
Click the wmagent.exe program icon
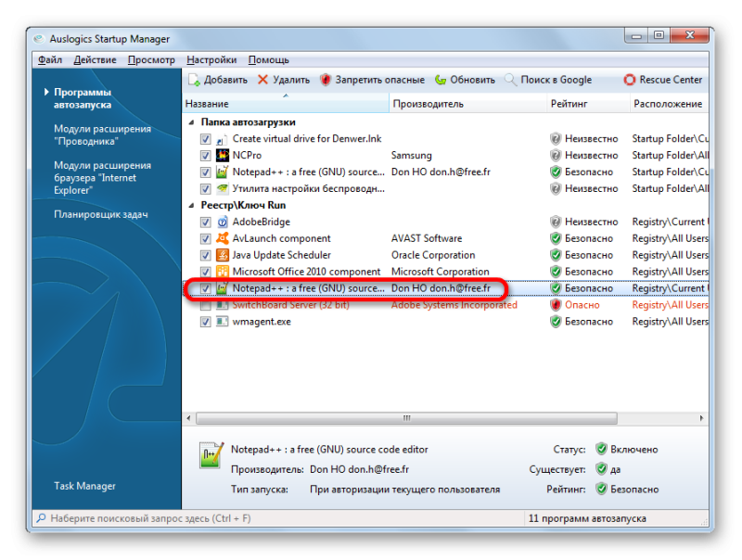222,322
